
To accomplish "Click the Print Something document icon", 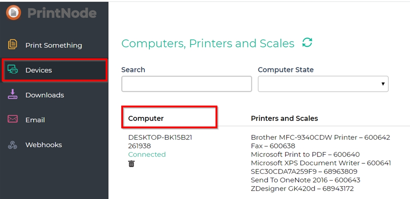I will 12,44.
